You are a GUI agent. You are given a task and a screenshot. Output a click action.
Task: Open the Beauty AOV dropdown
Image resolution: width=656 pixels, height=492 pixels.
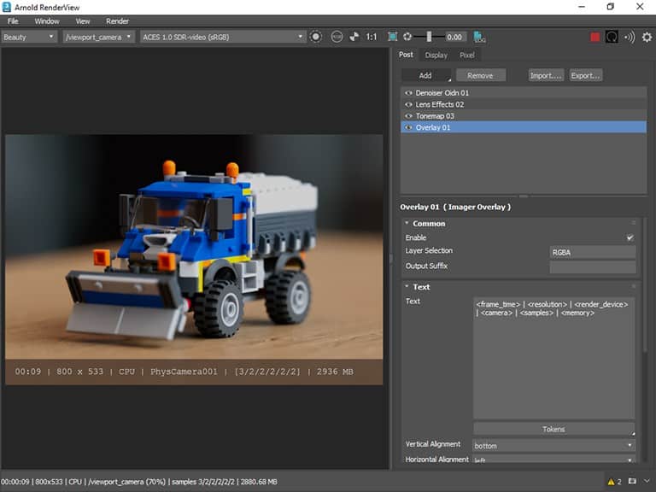click(x=29, y=37)
